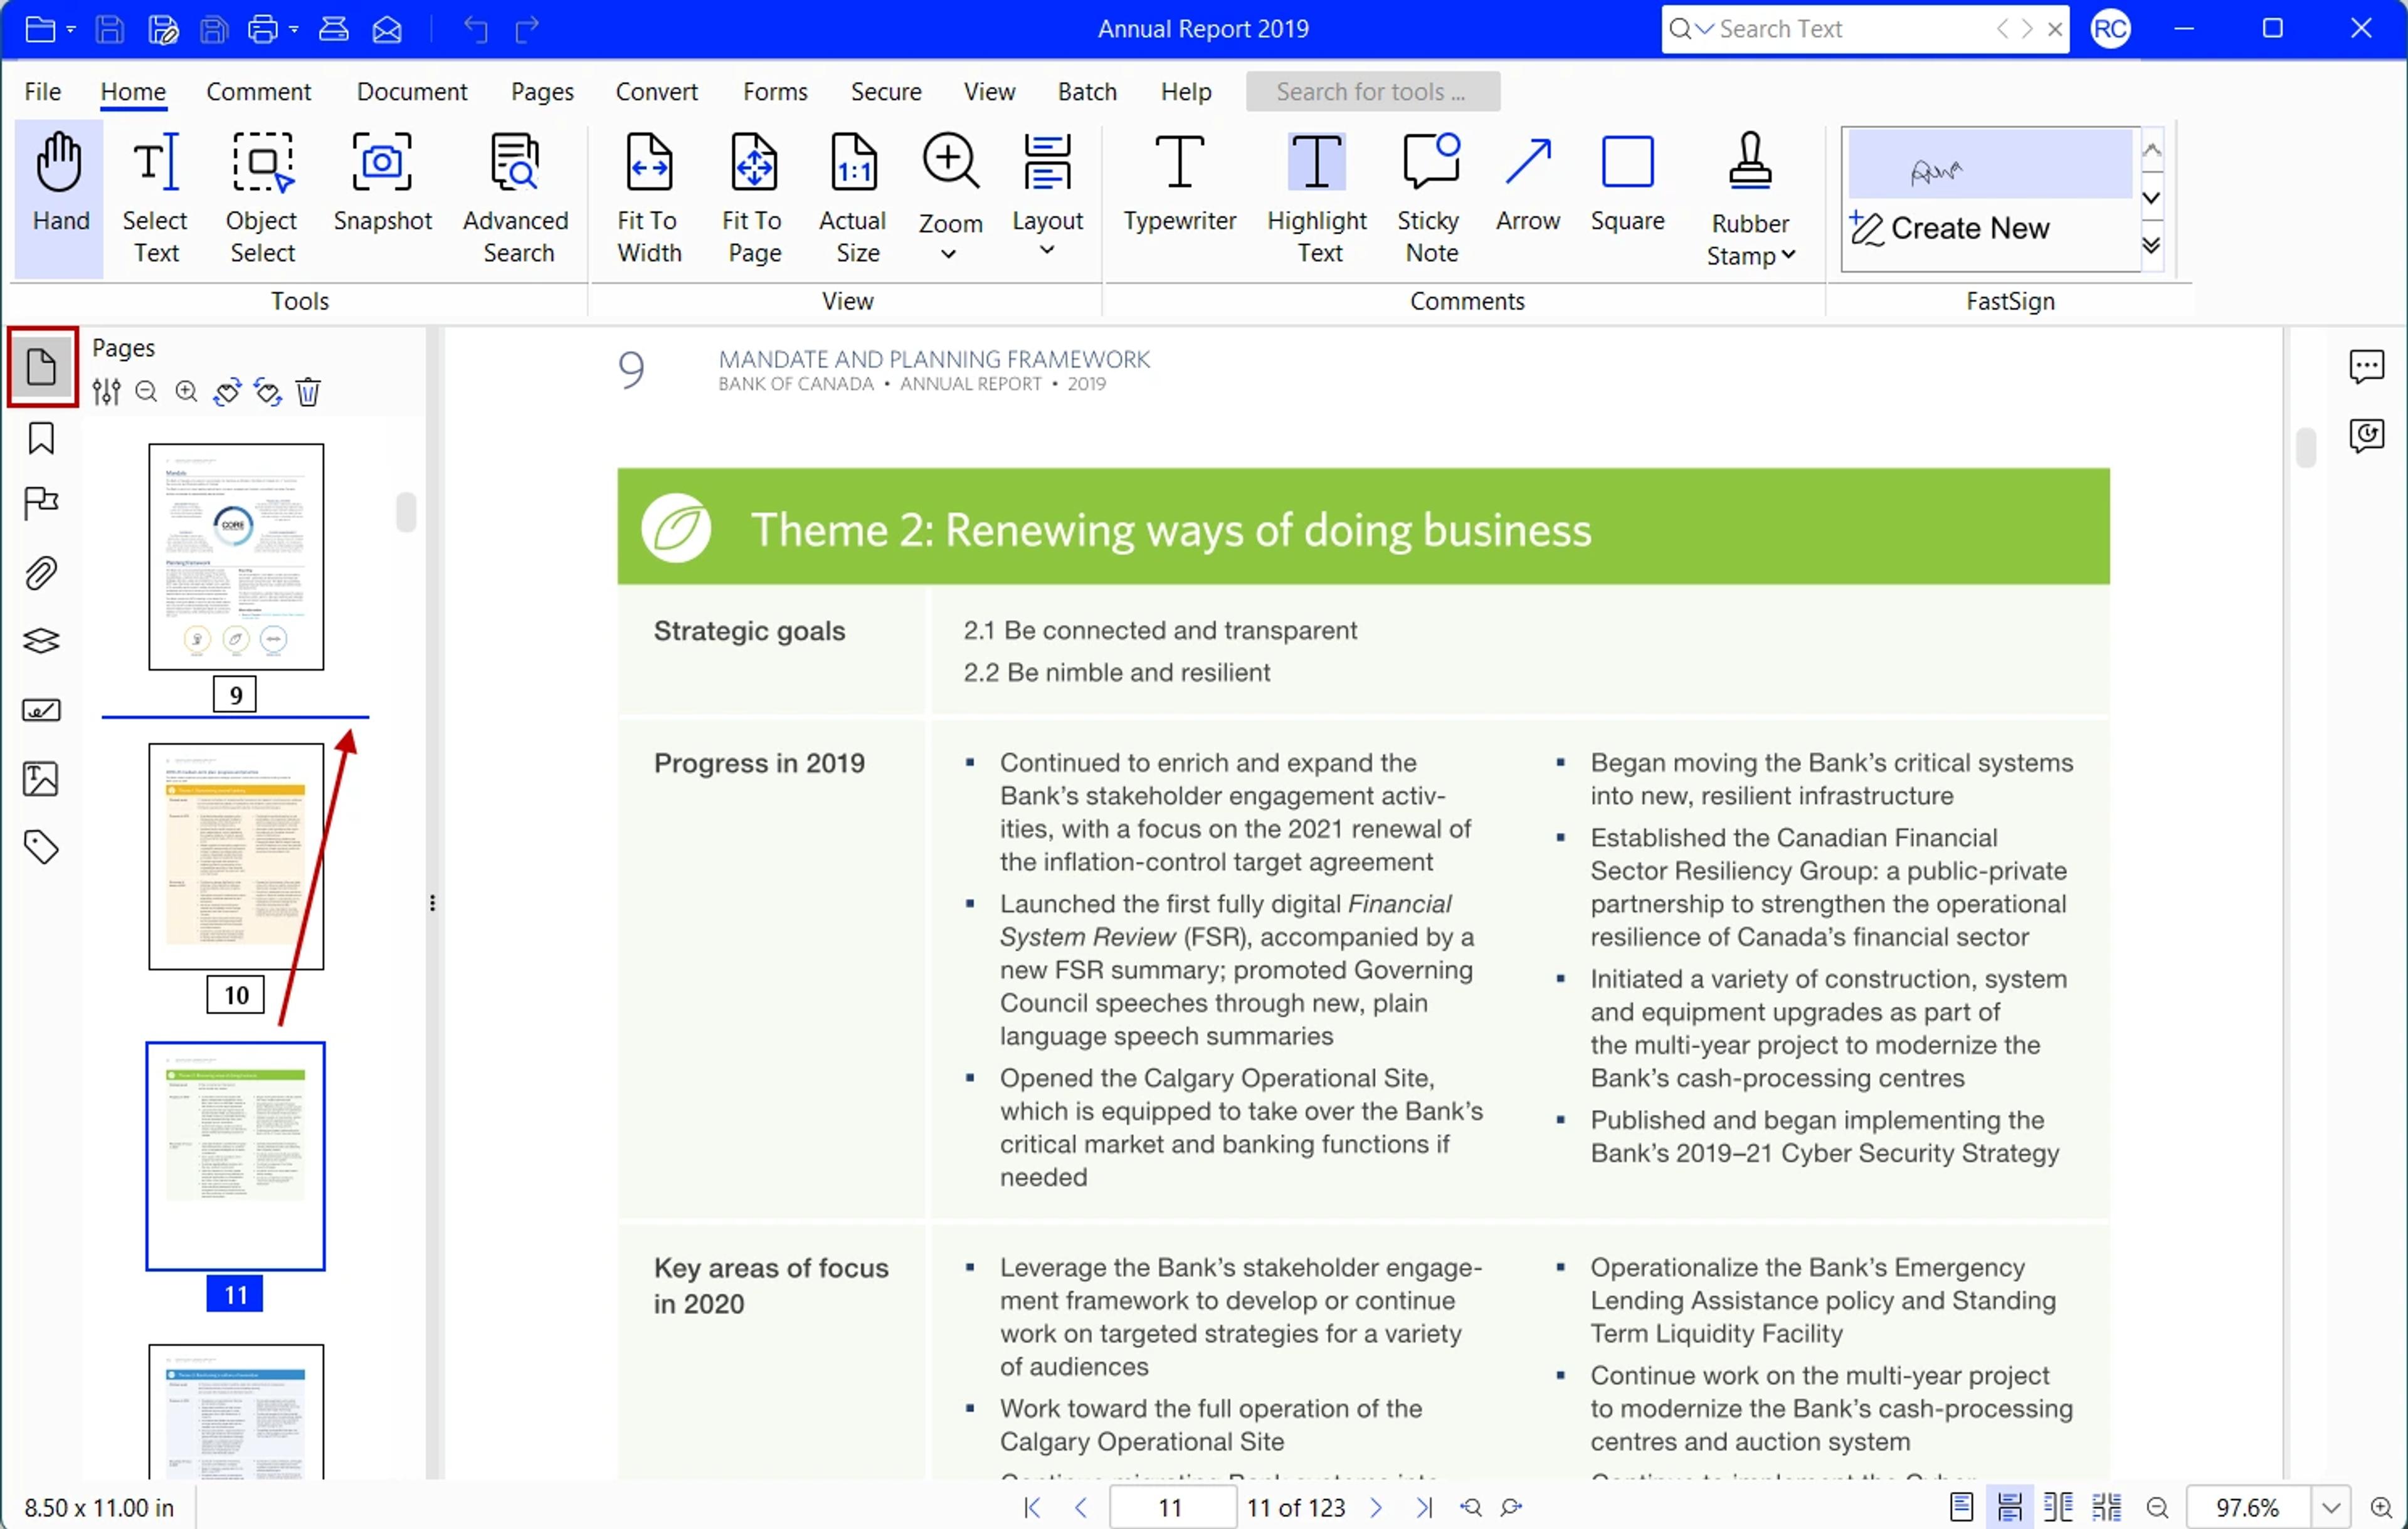
Task: Open the Pages tab
Action: click(542, 92)
